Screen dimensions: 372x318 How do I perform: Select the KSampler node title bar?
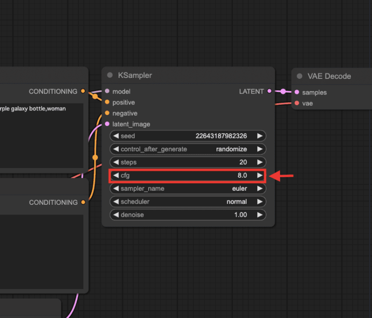tap(188, 76)
